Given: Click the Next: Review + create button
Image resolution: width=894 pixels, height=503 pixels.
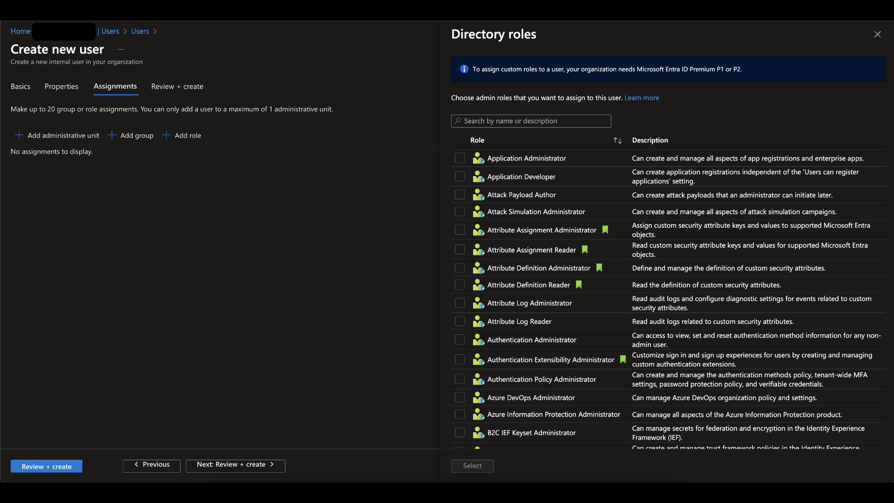Looking at the screenshot, I should tap(235, 466).
